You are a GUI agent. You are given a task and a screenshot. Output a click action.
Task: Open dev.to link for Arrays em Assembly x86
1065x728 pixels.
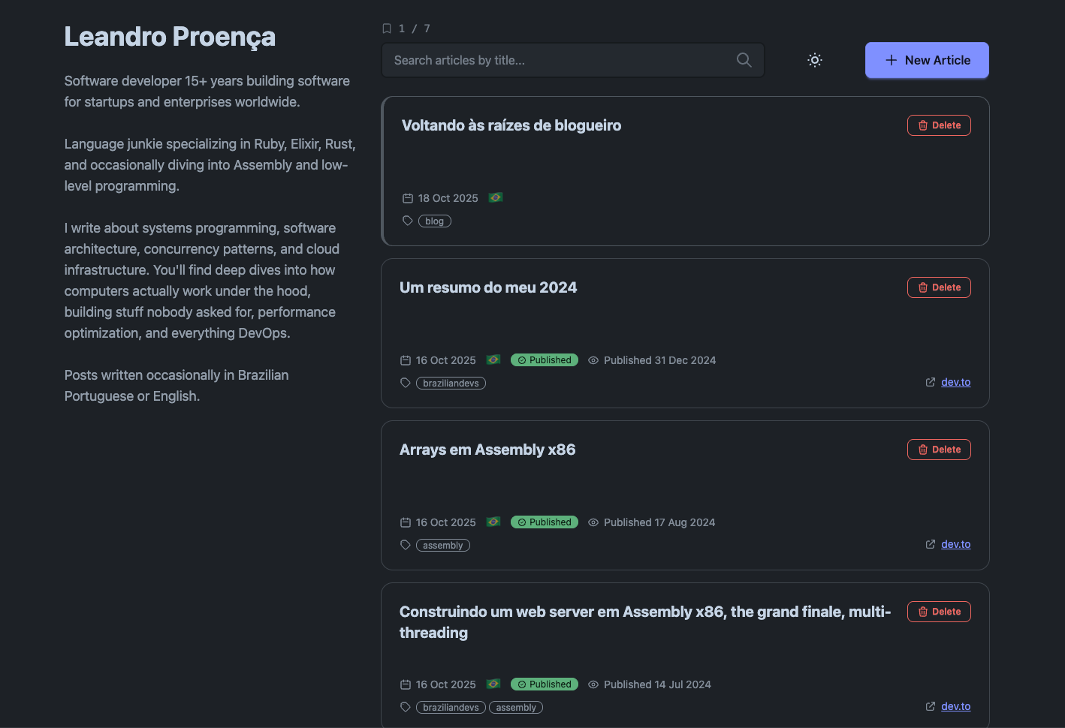tap(955, 544)
